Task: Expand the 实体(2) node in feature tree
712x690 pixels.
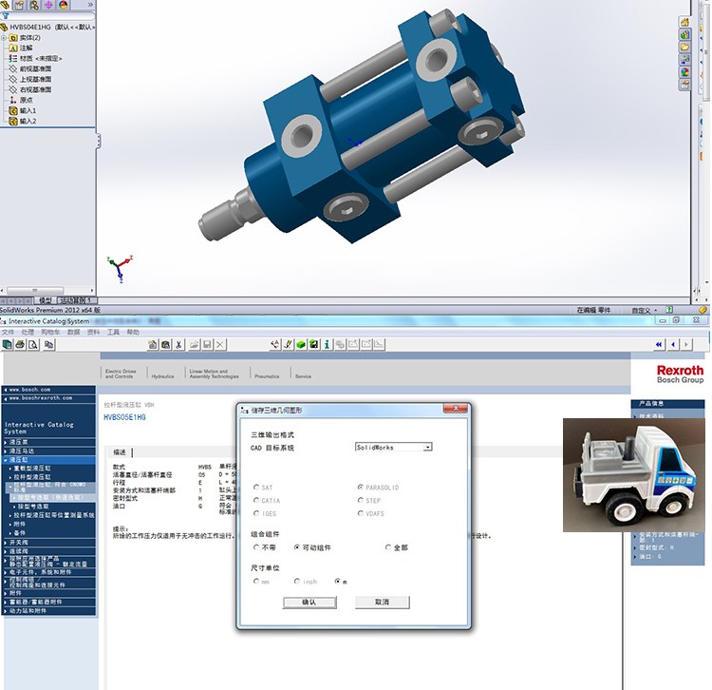Action: [x=4, y=38]
